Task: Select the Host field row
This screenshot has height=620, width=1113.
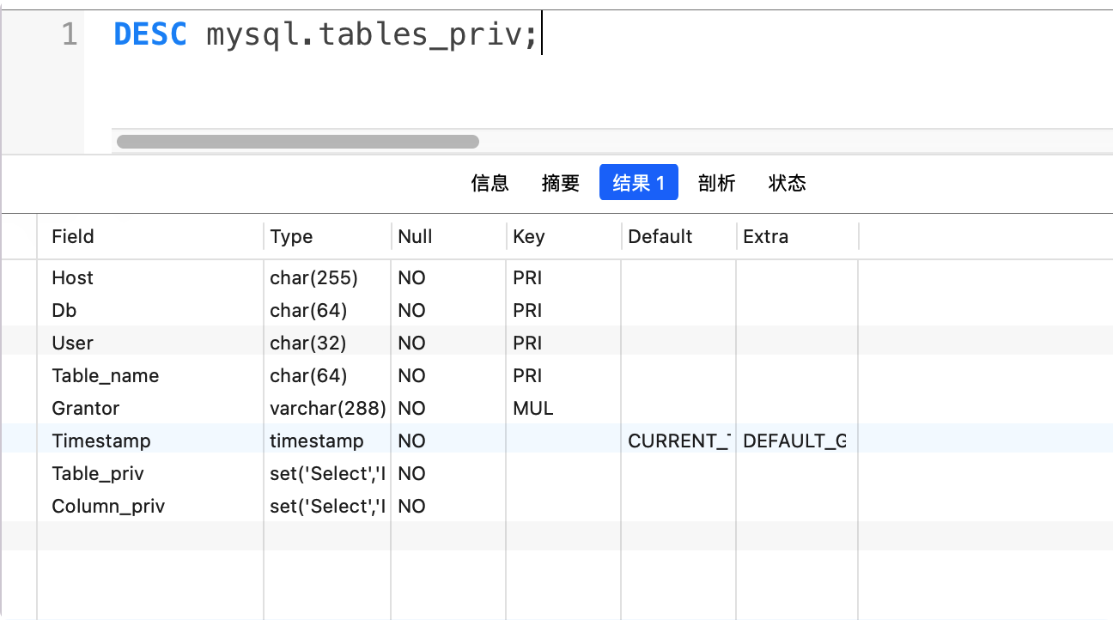Action: pos(71,277)
